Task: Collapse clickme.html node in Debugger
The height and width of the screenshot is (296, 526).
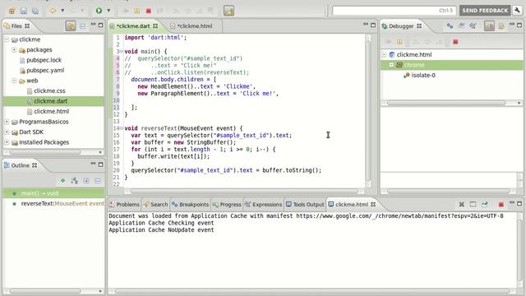Action: coord(385,54)
